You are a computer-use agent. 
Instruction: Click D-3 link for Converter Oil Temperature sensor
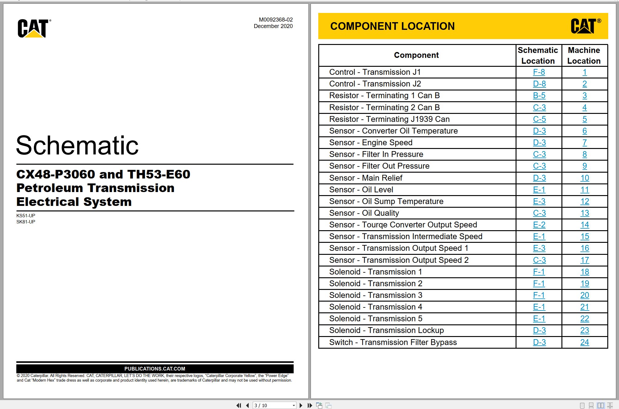click(539, 131)
